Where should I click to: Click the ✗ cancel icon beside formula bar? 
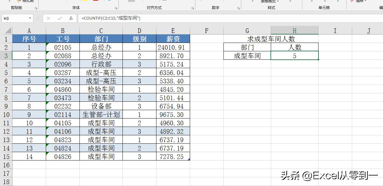48,18
